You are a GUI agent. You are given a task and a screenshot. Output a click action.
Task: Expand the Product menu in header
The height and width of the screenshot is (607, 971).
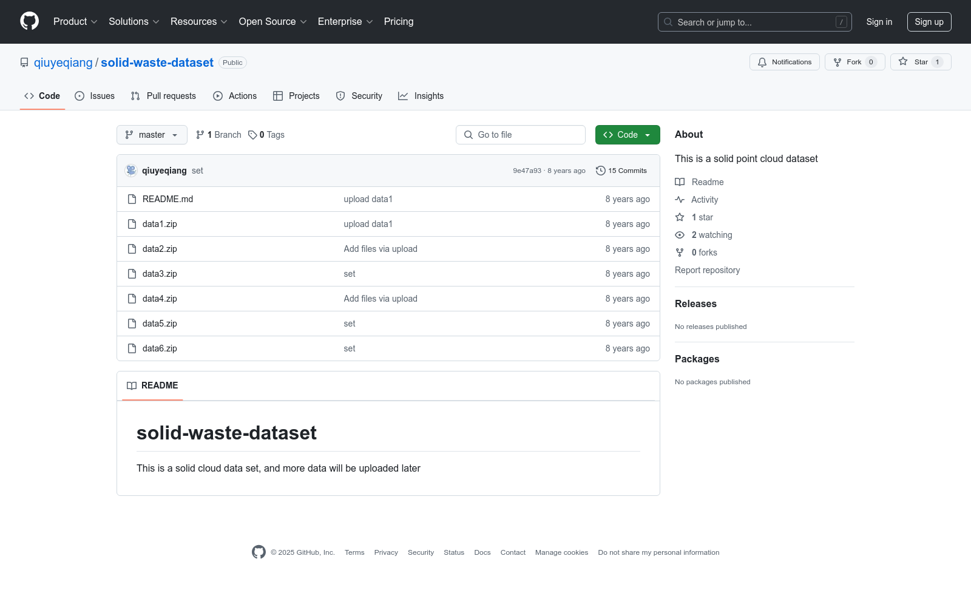[x=75, y=22]
